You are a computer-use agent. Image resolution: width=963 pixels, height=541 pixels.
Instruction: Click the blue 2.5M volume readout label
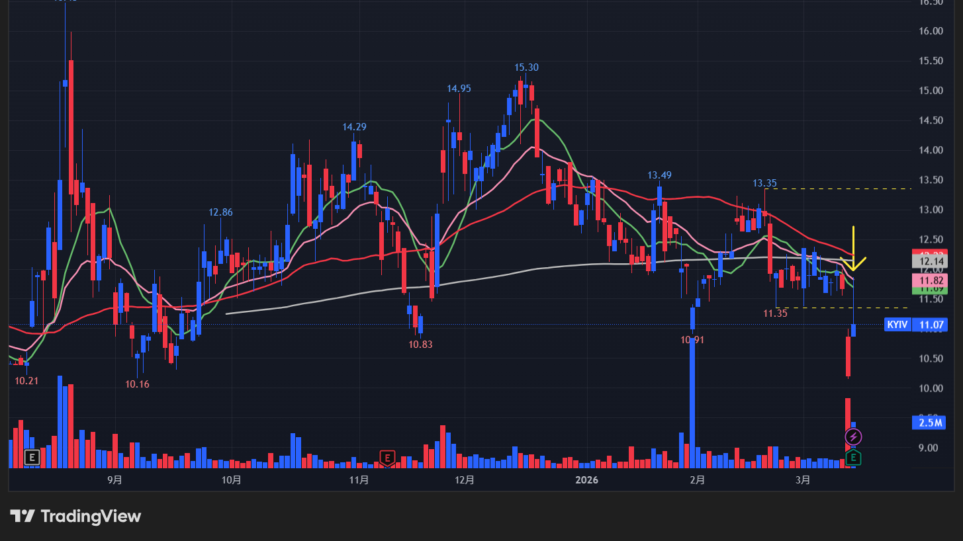click(928, 423)
